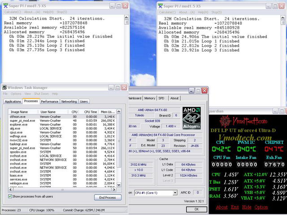Open the About tab in CPU-Z
This screenshot has width=287, height=215.
174,98
